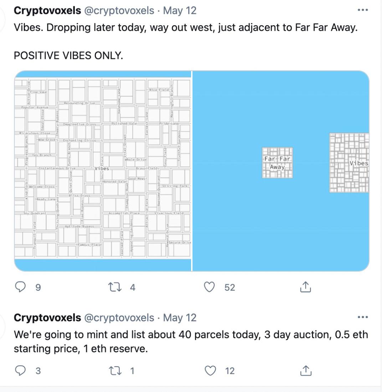
Task: Open more options on the second tweet
Action: coord(362,317)
